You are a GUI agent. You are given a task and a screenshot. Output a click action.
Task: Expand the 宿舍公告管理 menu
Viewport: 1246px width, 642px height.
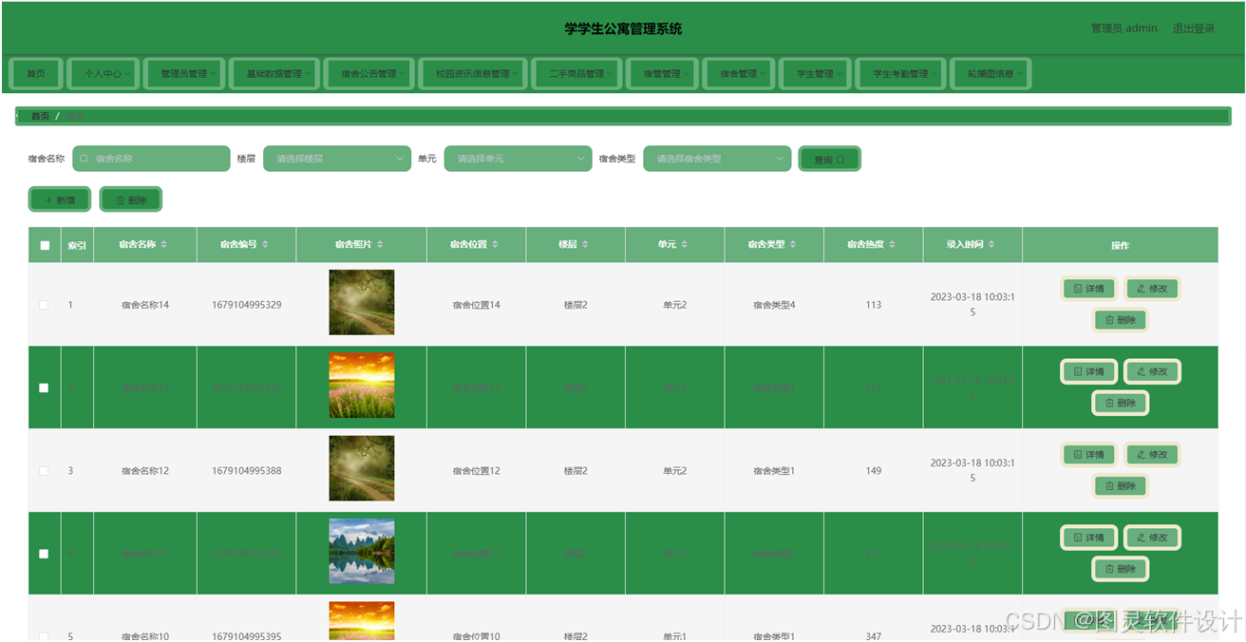pos(369,73)
